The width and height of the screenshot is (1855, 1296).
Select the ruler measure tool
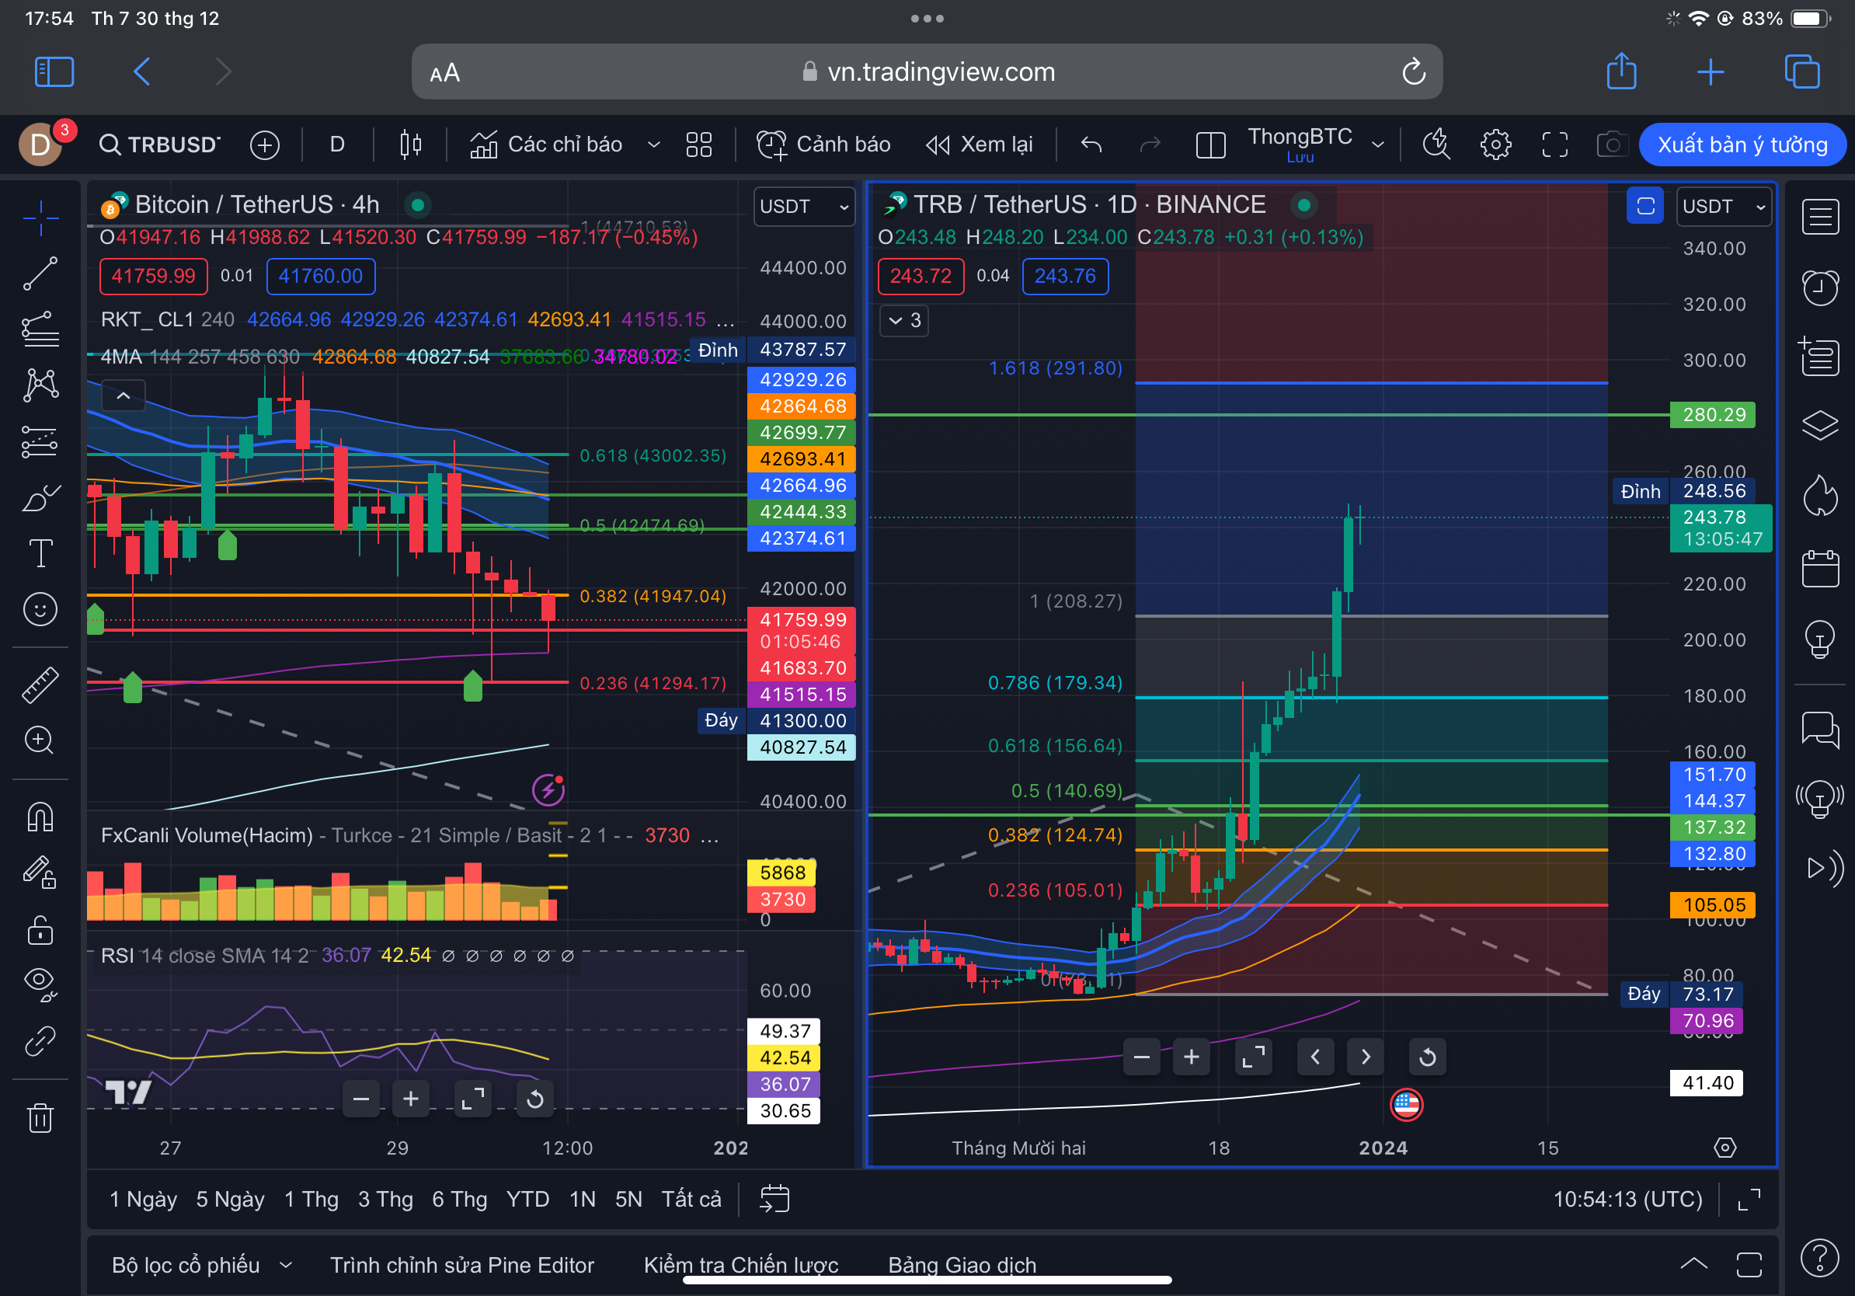[x=40, y=685]
